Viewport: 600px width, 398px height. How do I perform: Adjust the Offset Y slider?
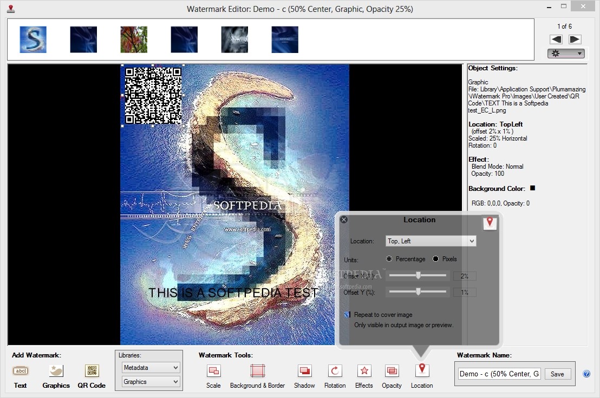point(418,292)
